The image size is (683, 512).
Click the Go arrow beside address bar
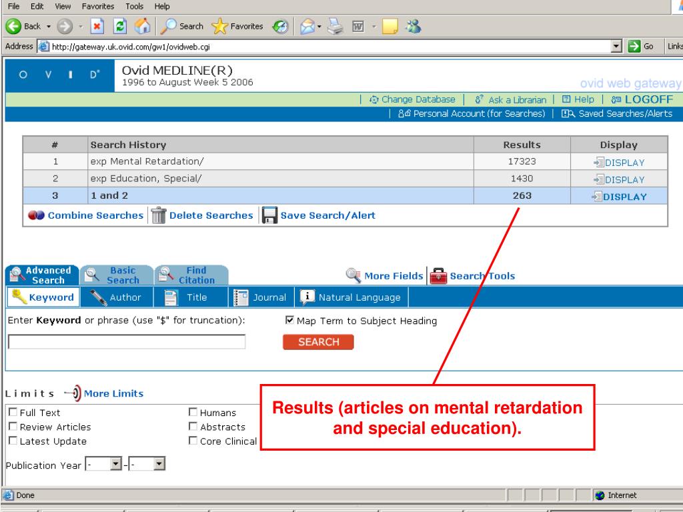[634, 46]
